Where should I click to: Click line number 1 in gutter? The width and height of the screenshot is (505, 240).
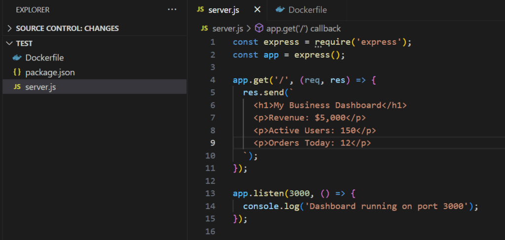[x=213, y=42]
